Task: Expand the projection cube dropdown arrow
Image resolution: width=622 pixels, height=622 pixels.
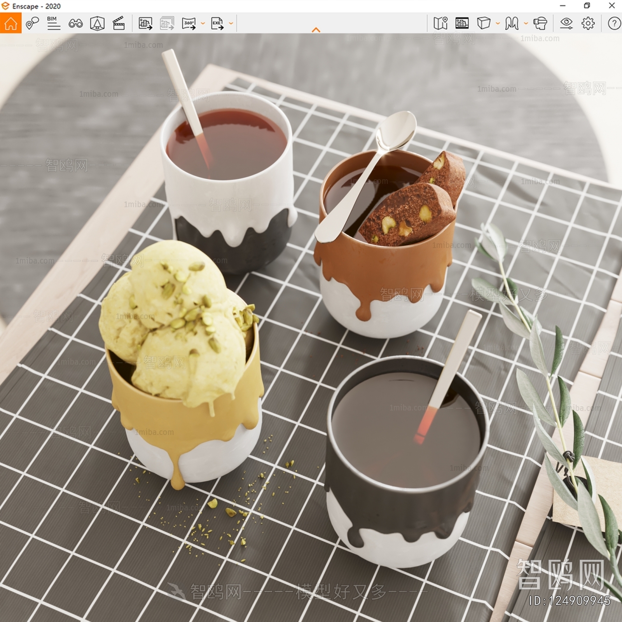Action: [x=498, y=23]
